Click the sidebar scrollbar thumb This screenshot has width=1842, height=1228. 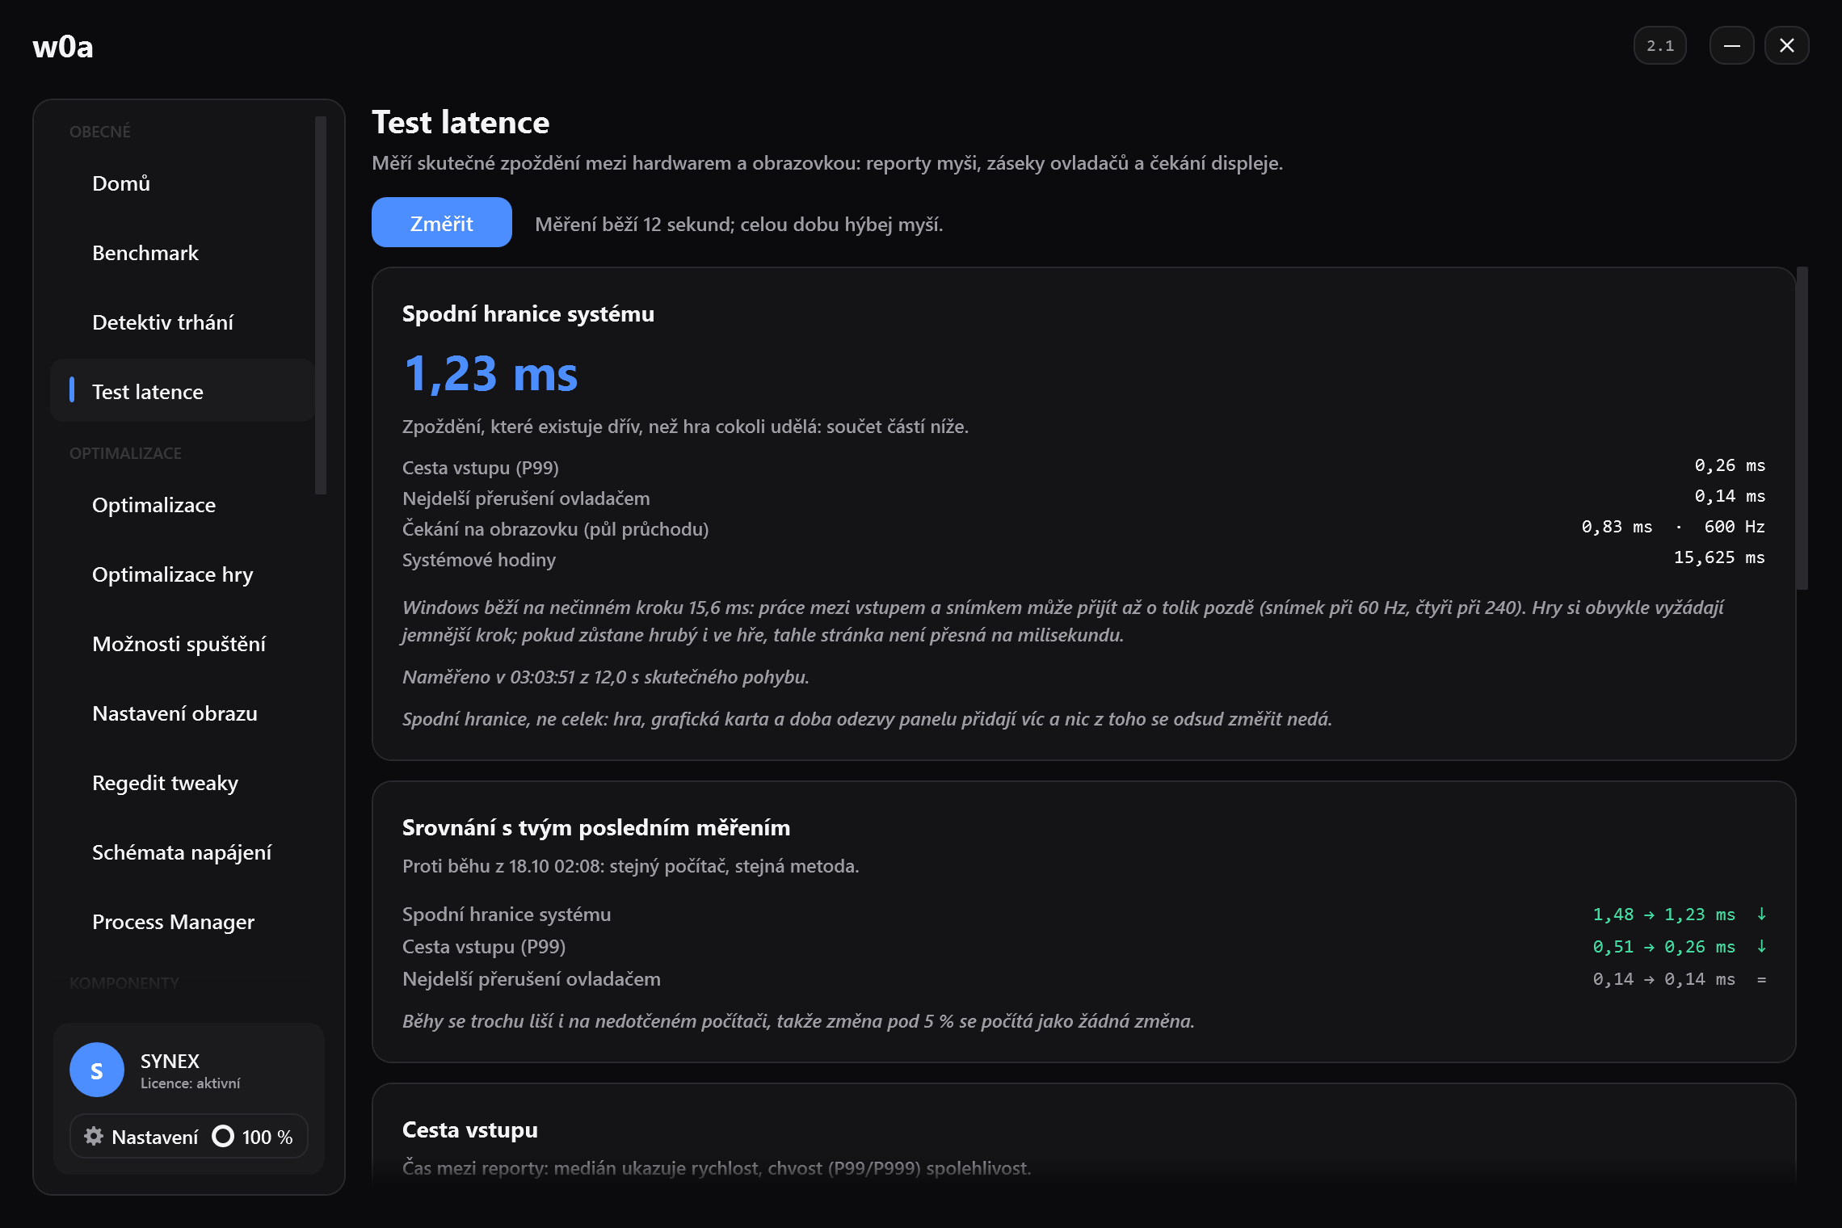[x=321, y=305]
